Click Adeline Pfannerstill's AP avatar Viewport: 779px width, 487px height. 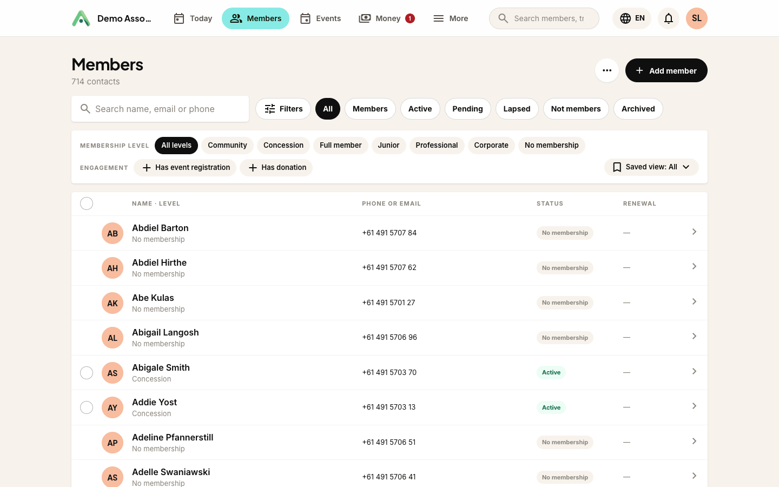pyautogui.click(x=113, y=443)
